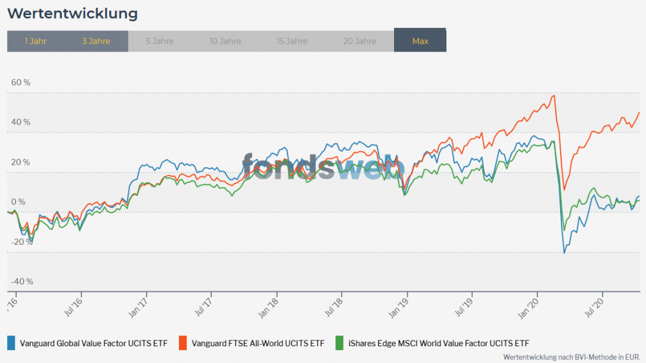This screenshot has width=646, height=363.
Task: Hide the Vanguard FTSE All-World UCITS ETF line
Action: pyautogui.click(x=256, y=343)
